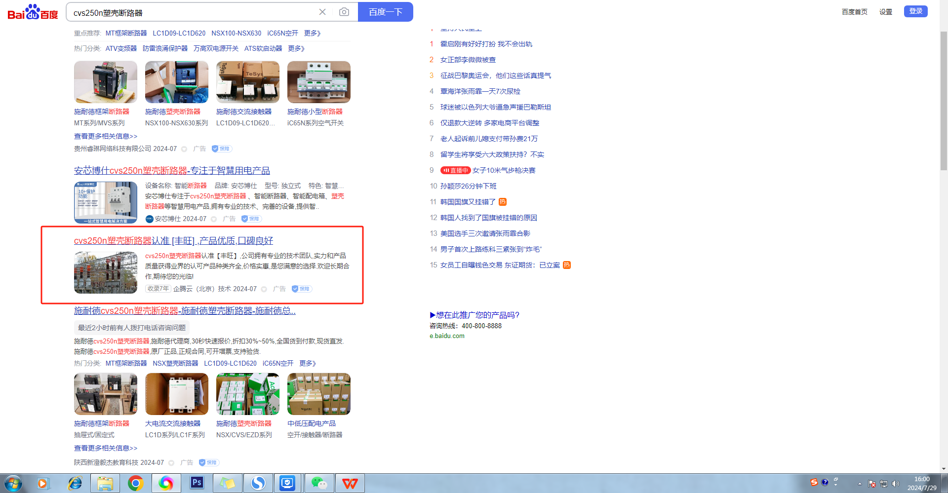Click the 安芯博仕 source avatar icon

click(149, 219)
